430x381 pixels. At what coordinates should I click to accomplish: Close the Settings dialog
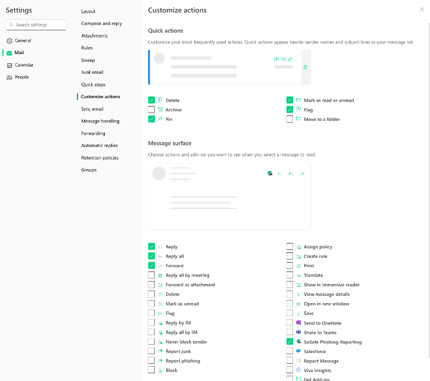pyautogui.click(x=422, y=10)
